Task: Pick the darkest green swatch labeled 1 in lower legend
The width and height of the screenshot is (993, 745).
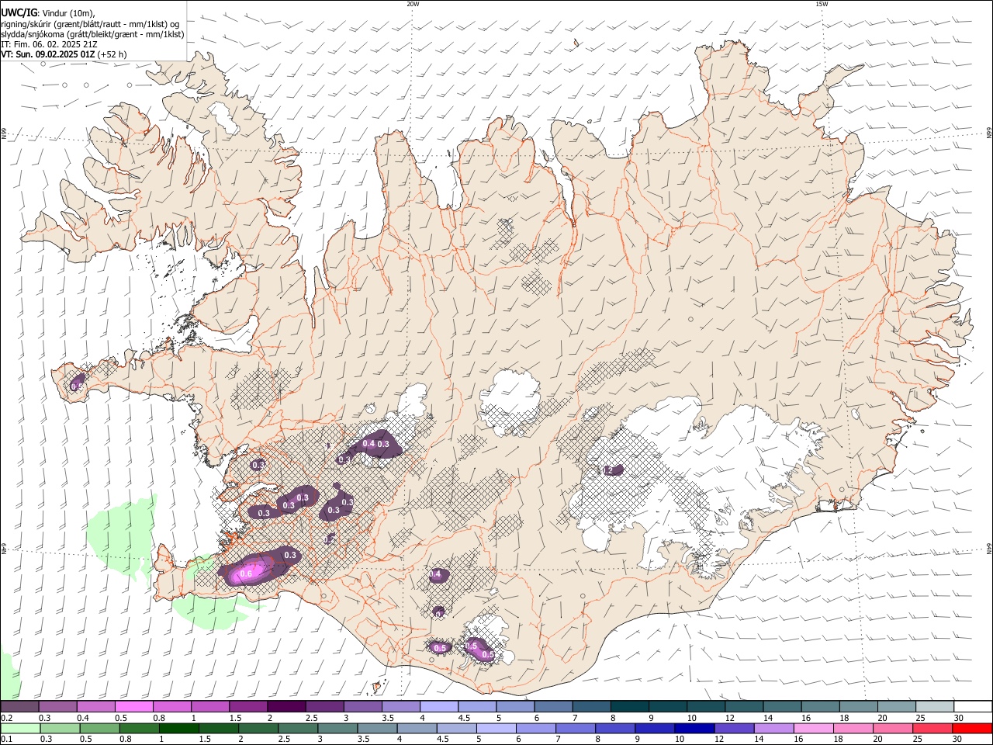Action: click(179, 729)
